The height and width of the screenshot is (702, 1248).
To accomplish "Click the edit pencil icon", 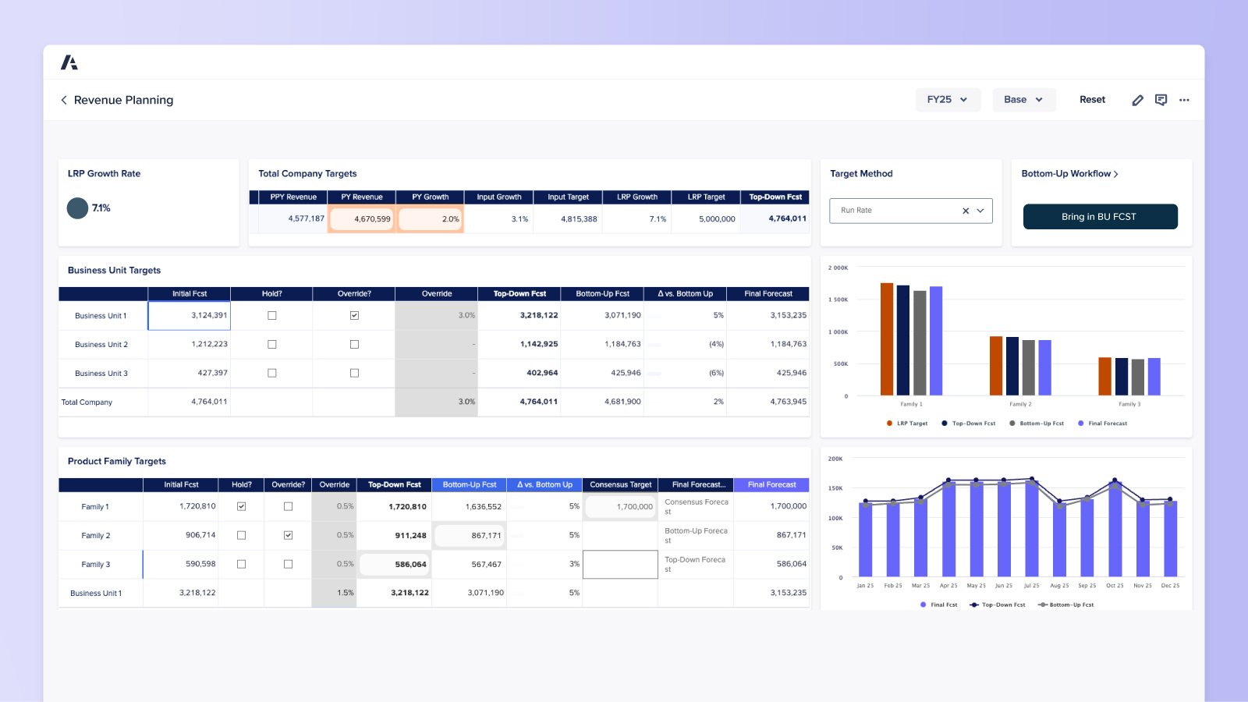I will click(1137, 100).
